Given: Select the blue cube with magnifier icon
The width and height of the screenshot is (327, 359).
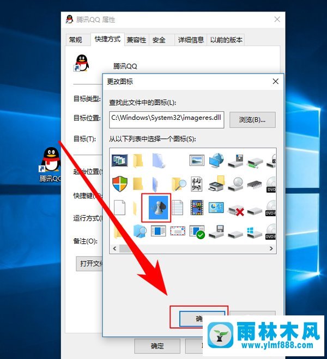Looking at the screenshot, I should [x=140, y=231].
